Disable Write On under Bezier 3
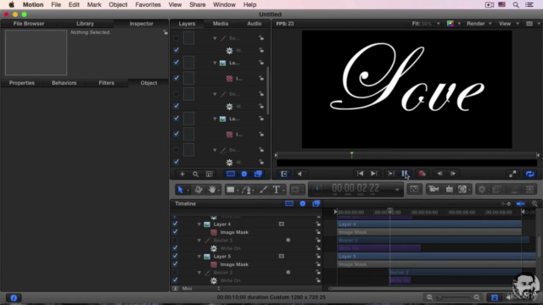 click(176, 248)
